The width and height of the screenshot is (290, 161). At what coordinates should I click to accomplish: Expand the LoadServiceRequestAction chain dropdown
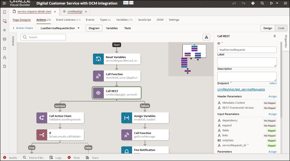[x=79, y=28]
